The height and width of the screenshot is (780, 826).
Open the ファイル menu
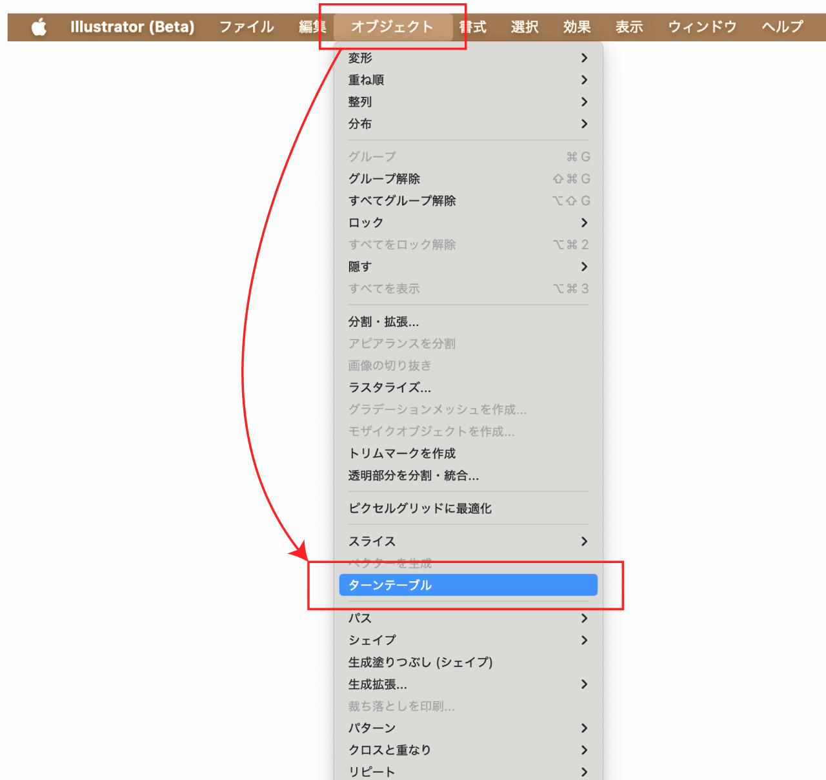tap(247, 27)
